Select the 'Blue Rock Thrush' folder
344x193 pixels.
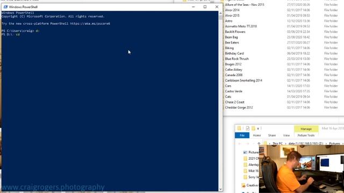pyautogui.click(x=236, y=59)
